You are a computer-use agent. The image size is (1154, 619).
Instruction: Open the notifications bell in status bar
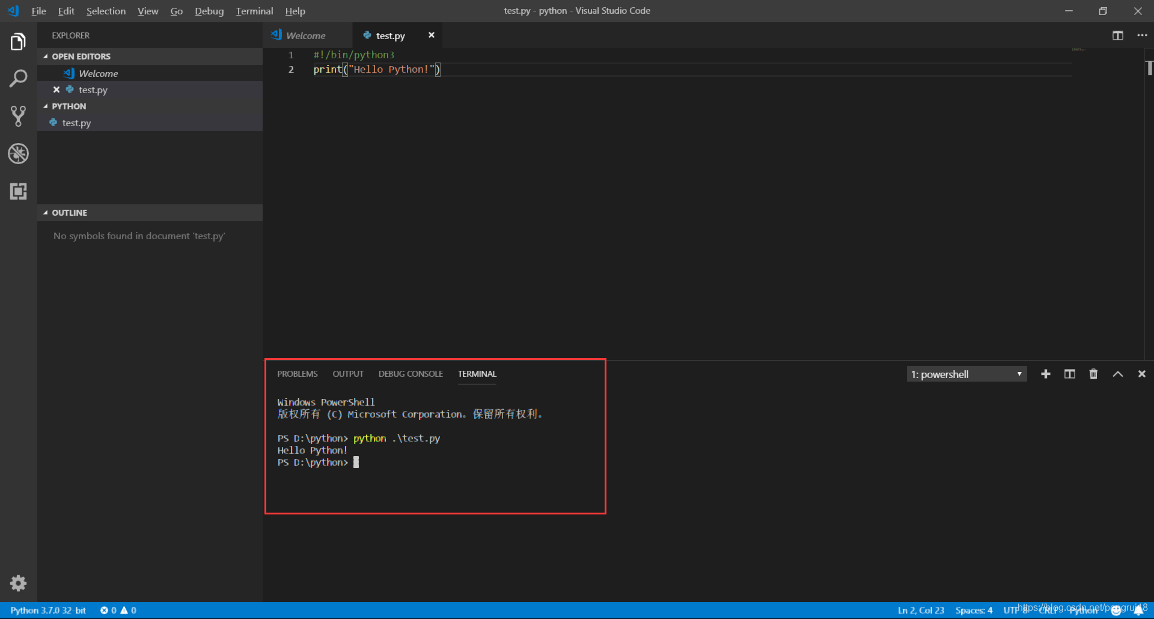pos(1138,611)
